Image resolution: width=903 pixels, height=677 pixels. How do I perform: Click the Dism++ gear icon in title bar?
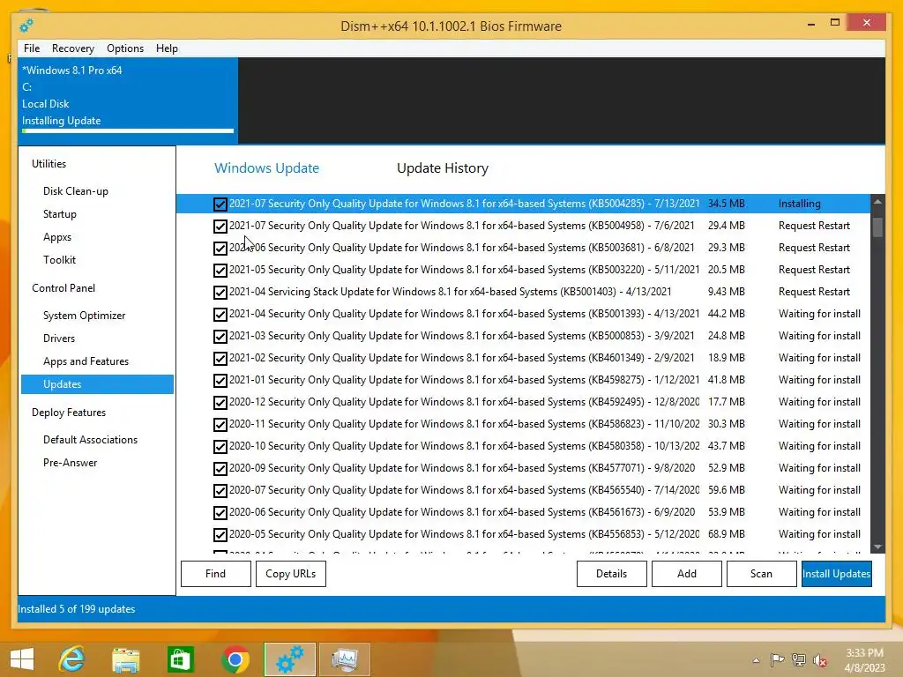tap(26, 26)
